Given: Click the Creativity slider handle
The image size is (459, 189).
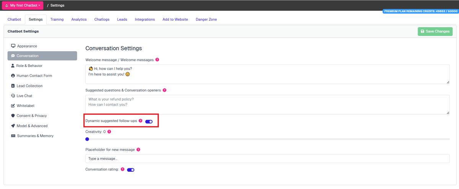Looking at the screenshot, I should (87, 139).
